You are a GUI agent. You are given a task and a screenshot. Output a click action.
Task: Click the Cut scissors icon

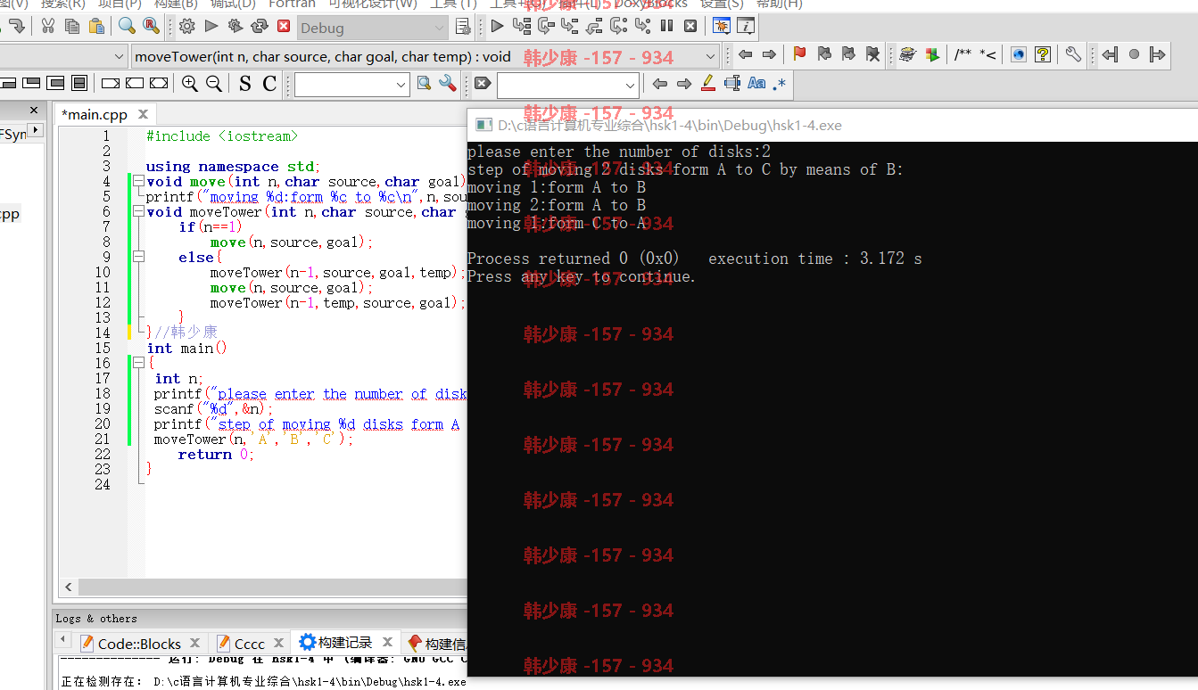(x=48, y=26)
